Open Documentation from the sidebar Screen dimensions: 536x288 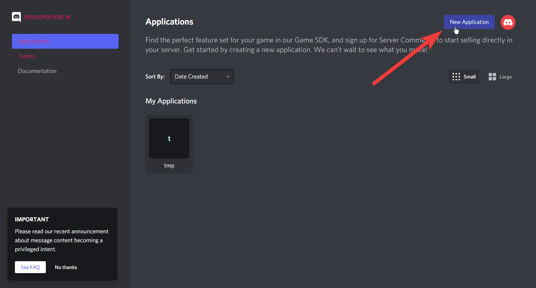click(x=37, y=71)
